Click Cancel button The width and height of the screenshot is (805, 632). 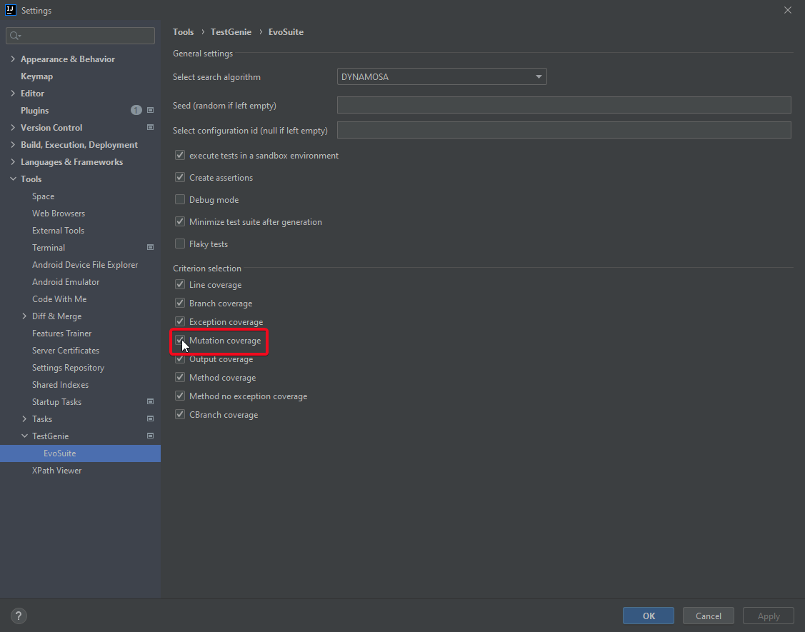tap(708, 616)
